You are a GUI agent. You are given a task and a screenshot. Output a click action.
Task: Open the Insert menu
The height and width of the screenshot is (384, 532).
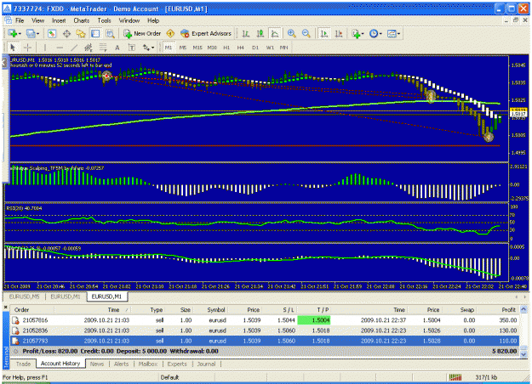click(59, 20)
